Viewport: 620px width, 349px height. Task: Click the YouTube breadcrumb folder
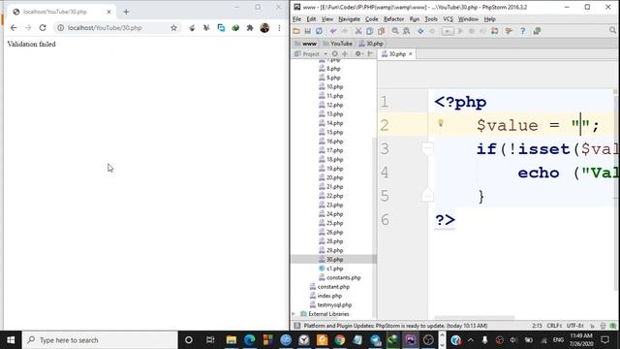338,44
